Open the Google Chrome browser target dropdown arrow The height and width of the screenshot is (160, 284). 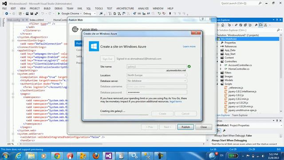81,14
